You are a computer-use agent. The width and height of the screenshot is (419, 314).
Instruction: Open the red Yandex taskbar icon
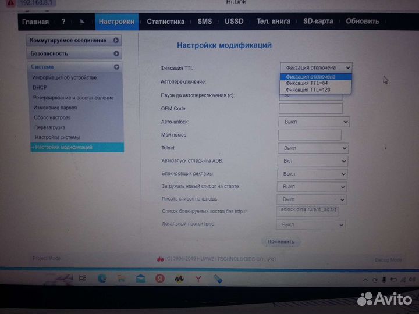click(x=160, y=279)
